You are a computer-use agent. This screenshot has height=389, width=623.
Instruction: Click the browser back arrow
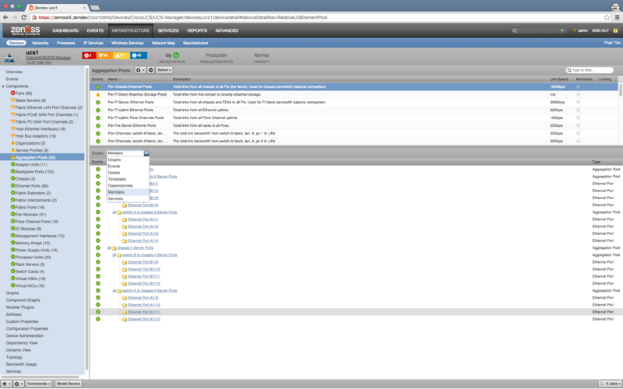click(5, 17)
